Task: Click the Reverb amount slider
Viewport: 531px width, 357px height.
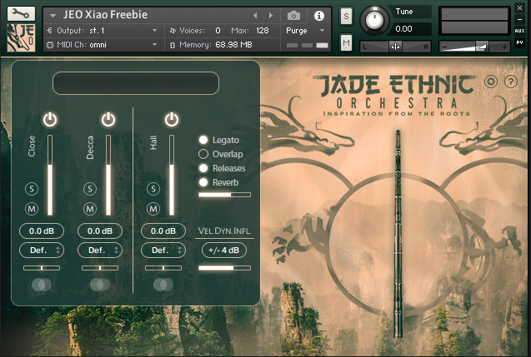Action: pyautogui.click(x=224, y=195)
